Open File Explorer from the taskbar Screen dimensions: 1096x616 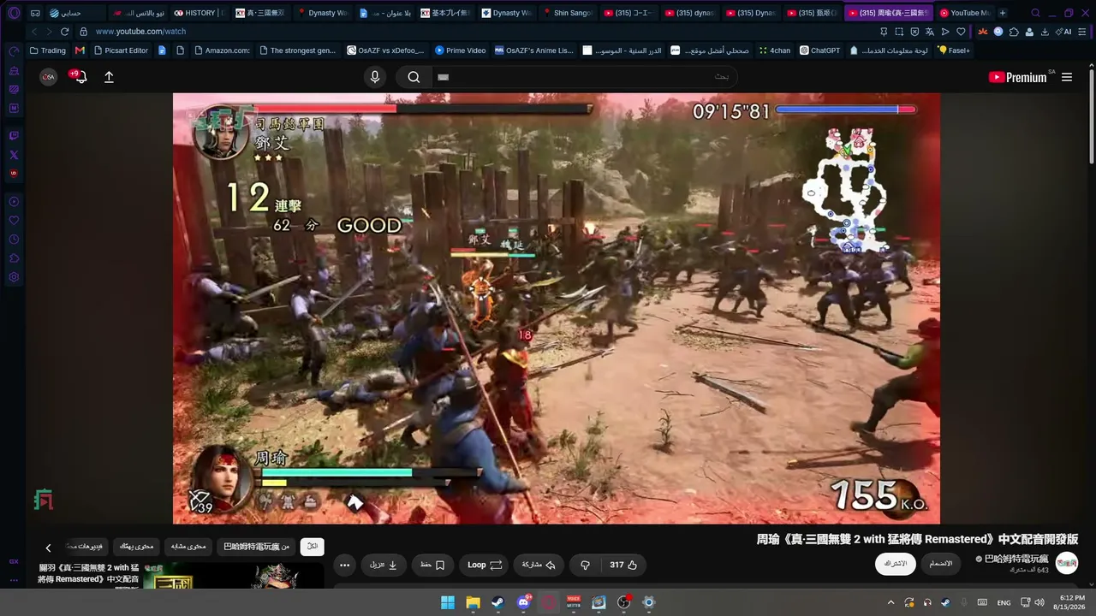click(473, 602)
